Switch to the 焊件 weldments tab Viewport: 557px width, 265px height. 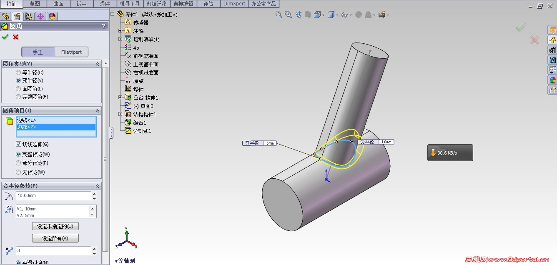point(105,4)
